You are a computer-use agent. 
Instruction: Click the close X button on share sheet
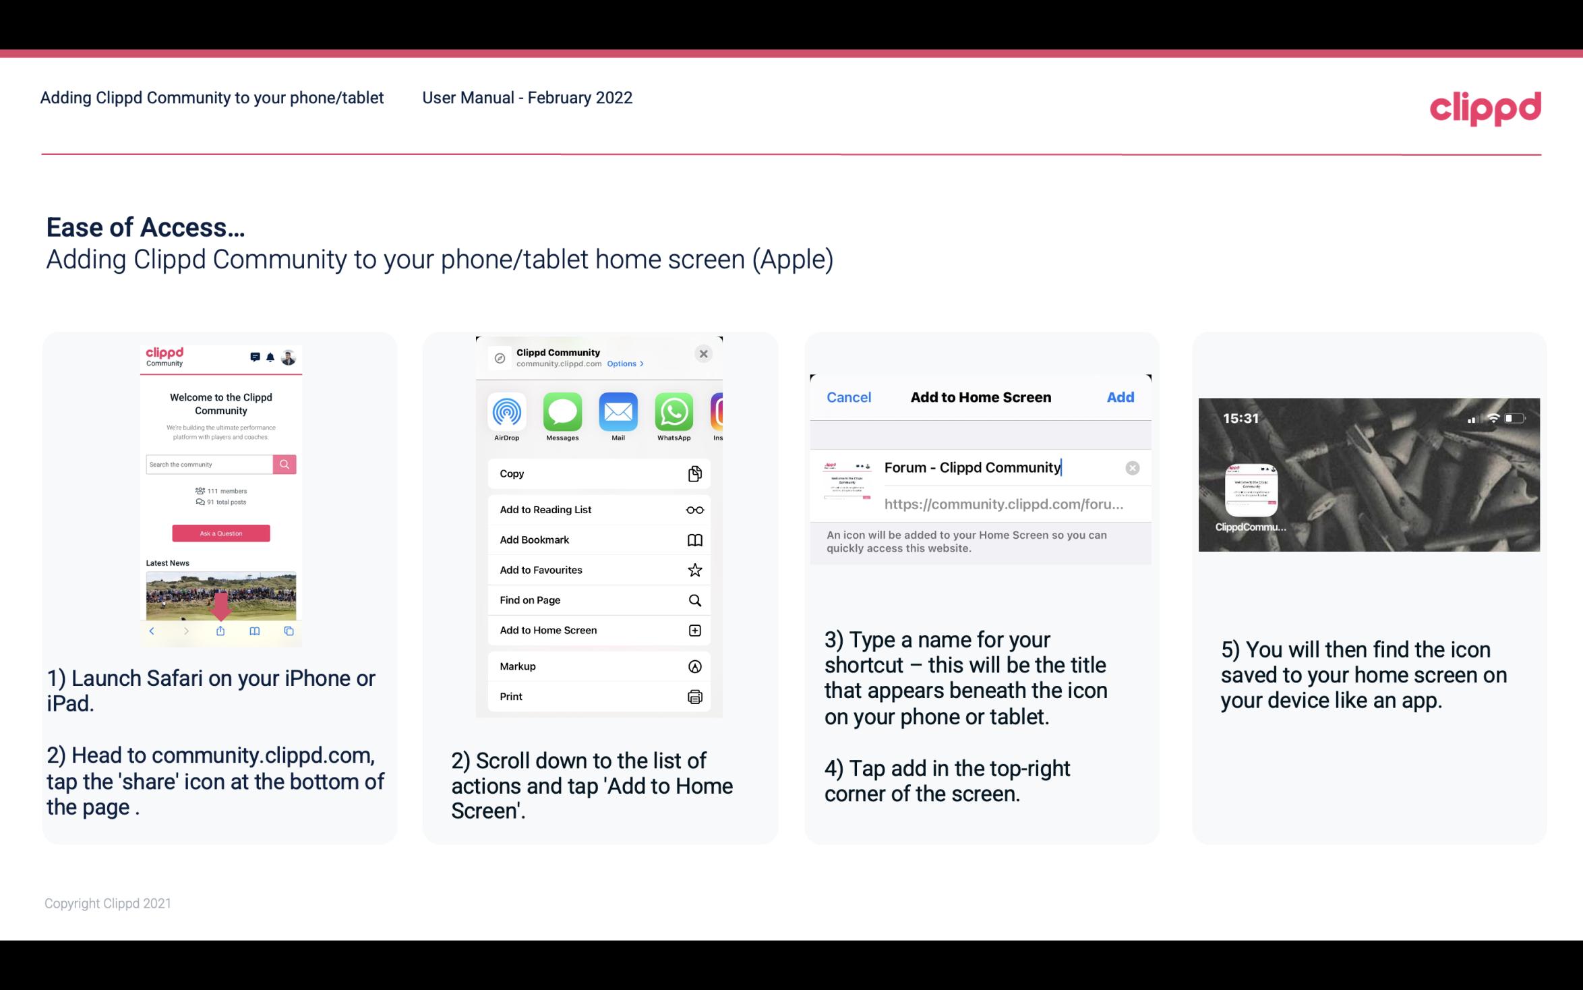(705, 353)
